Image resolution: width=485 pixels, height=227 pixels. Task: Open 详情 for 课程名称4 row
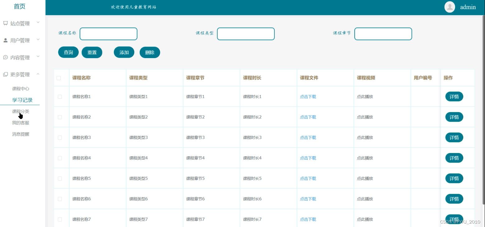tap(454, 158)
